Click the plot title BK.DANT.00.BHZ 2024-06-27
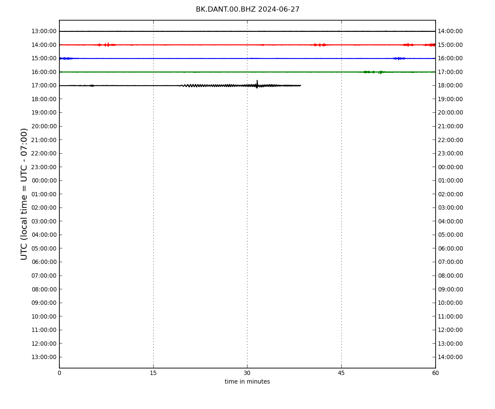Viewport: 495px width, 409px height. click(247, 9)
